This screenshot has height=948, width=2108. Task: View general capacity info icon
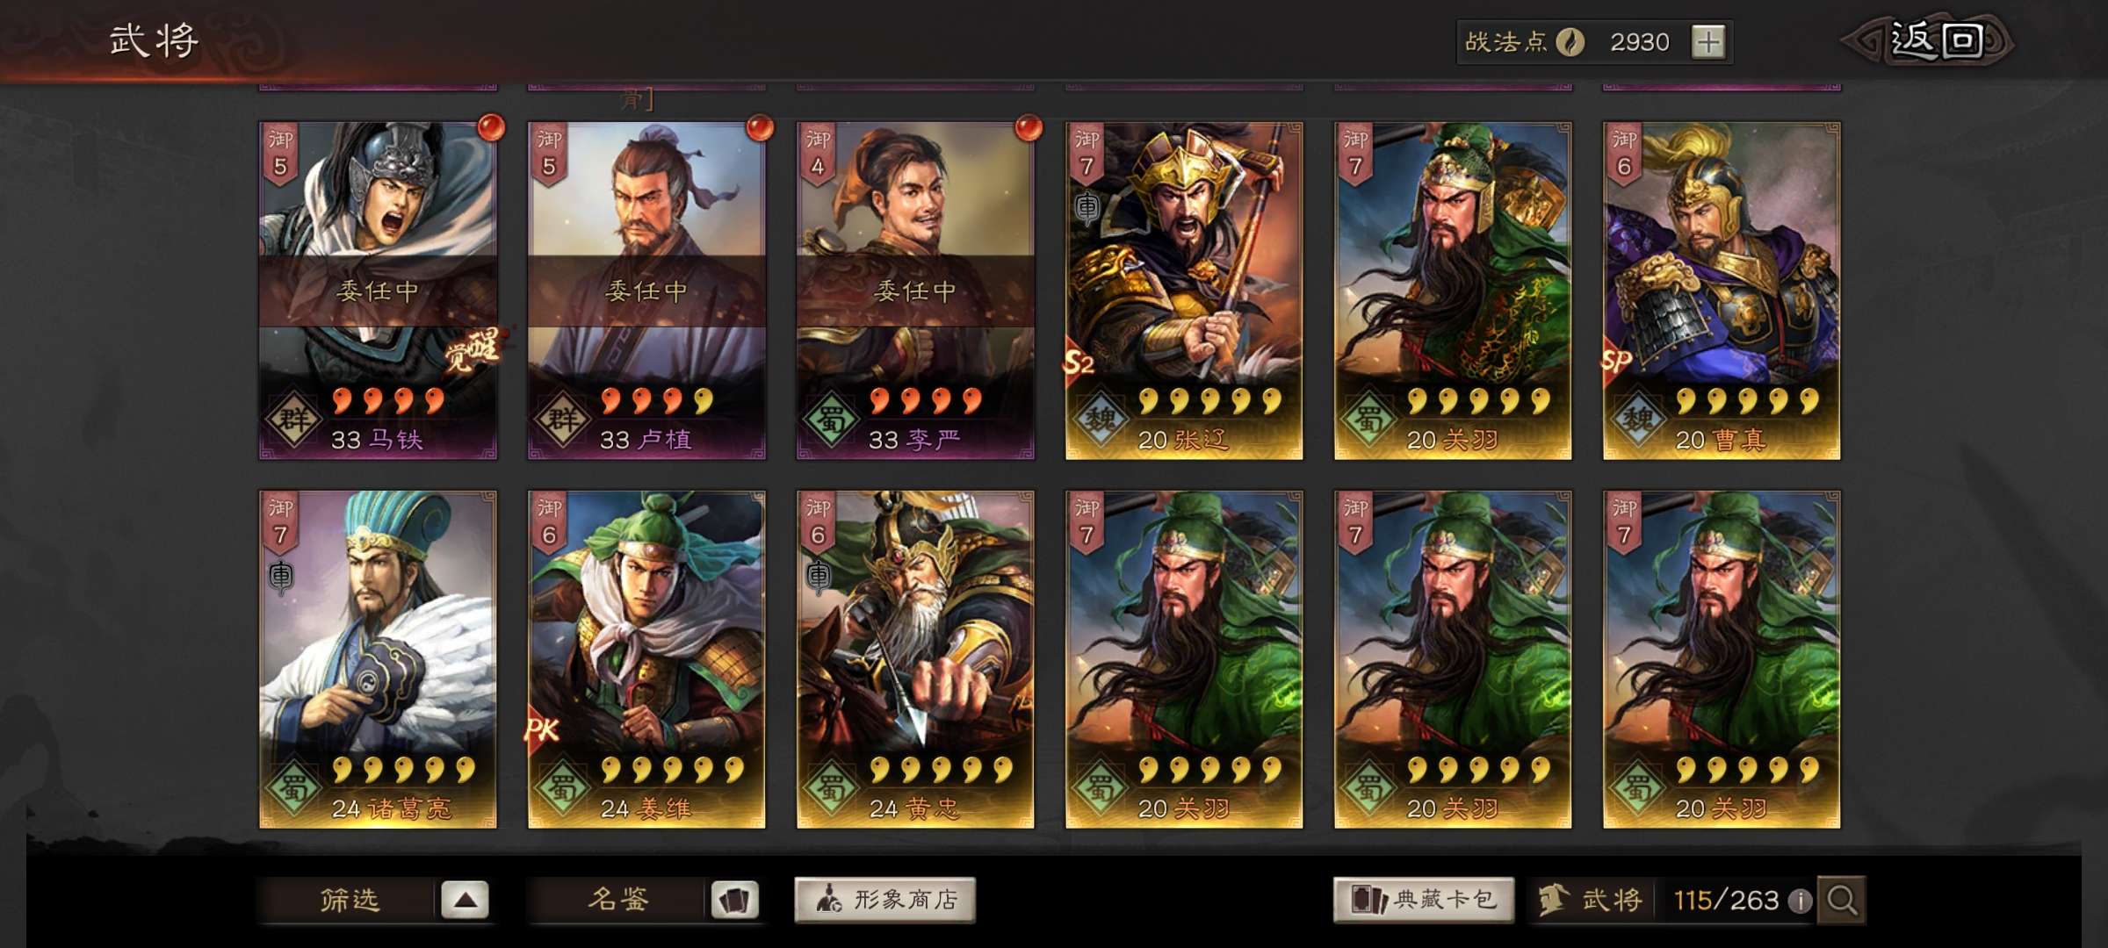coord(1800,901)
